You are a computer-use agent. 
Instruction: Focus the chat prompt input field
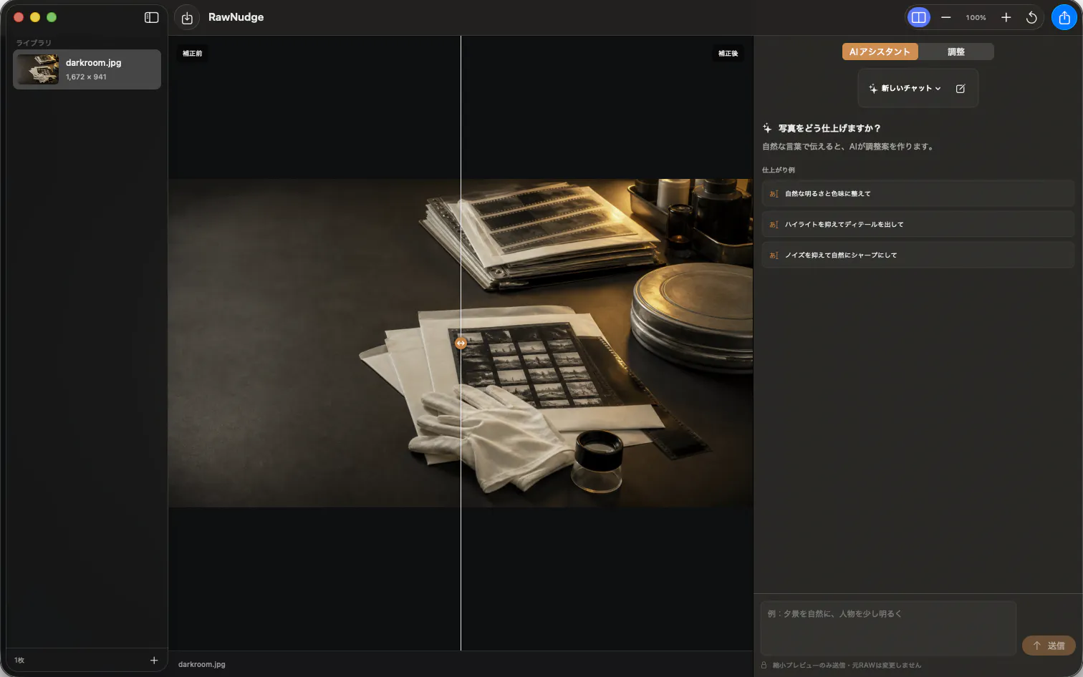[x=888, y=628]
